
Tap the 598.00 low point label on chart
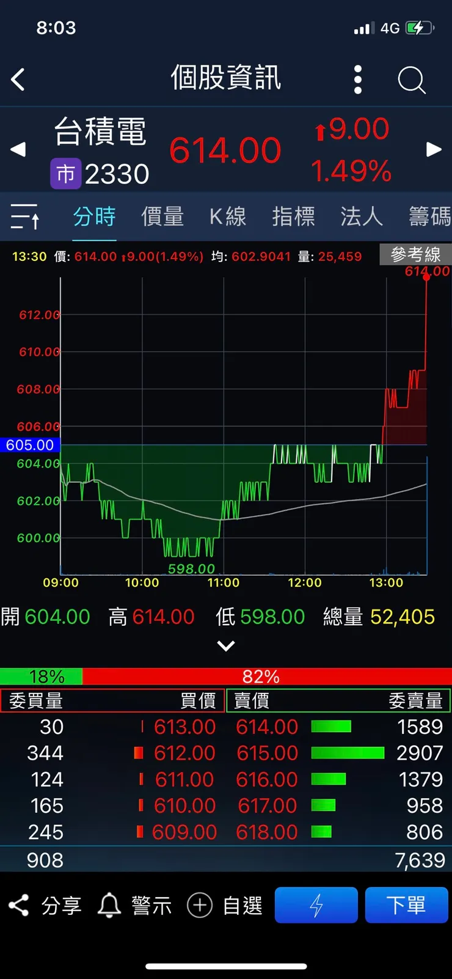[191, 569]
